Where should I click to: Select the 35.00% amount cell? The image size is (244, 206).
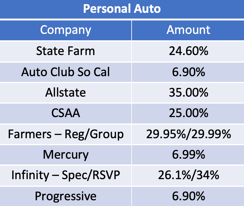(x=188, y=93)
